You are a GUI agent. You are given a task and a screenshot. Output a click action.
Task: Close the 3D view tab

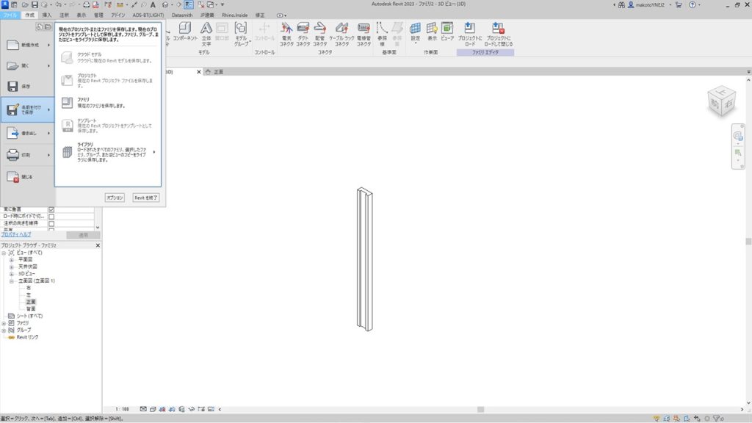[199, 72]
